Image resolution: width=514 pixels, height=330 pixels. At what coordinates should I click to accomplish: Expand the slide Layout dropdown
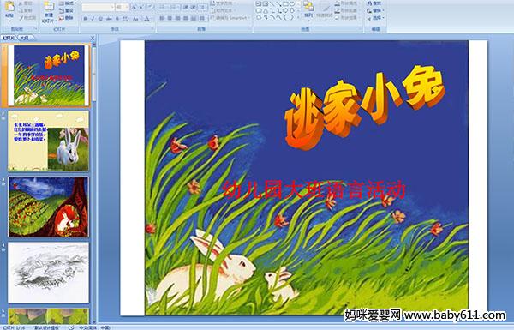[68, 3]
